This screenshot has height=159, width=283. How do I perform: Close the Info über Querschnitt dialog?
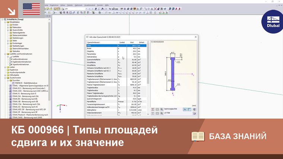click(195, 37)
